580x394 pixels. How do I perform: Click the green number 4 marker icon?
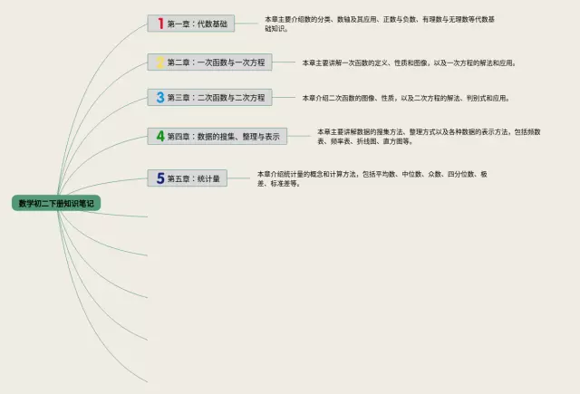point(160,136)
